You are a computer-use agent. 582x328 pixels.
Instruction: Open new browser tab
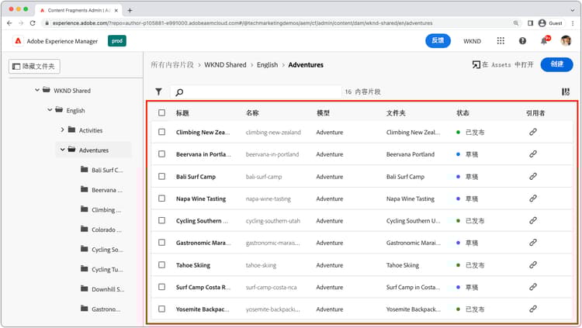pyautogui.click(x=130, y=10)
